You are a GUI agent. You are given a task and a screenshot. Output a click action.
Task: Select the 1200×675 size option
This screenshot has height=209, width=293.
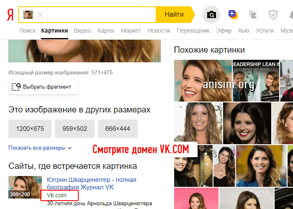pyautogui.click(x=30, y=129)
